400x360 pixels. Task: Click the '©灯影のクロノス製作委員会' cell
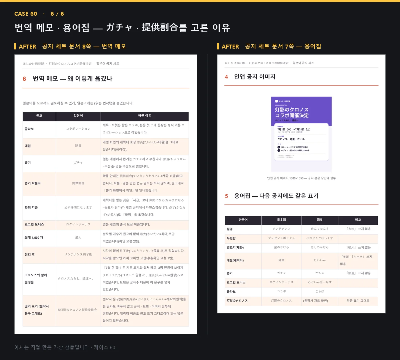(x=78, y=310)
